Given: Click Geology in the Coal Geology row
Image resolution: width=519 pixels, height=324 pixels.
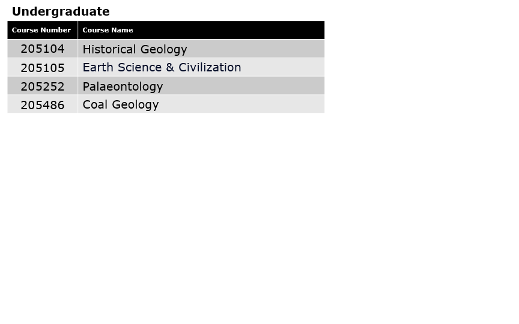Looking at the screenshot, I should (x=135, y=105).
